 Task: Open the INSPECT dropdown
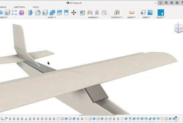pos(131,17)
